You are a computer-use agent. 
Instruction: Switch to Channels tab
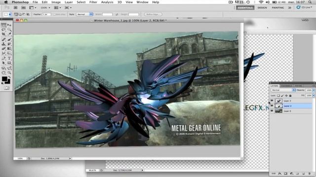(x=286, y=86)
